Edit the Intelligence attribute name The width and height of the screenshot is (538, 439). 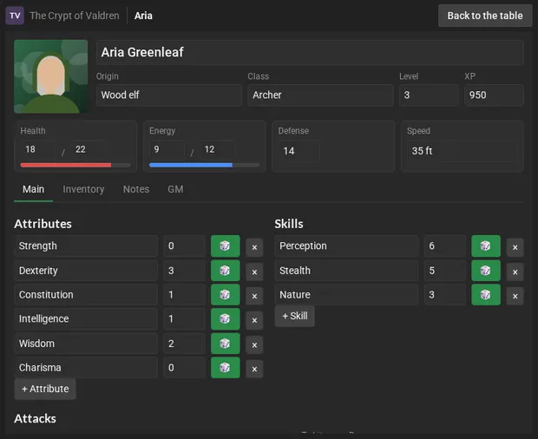click(86, 319)
